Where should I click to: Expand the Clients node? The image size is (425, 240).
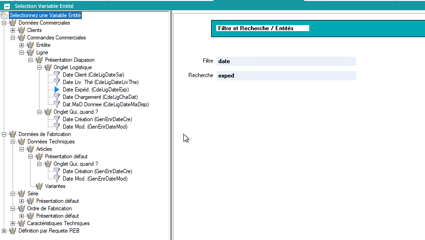click(13, 30)
